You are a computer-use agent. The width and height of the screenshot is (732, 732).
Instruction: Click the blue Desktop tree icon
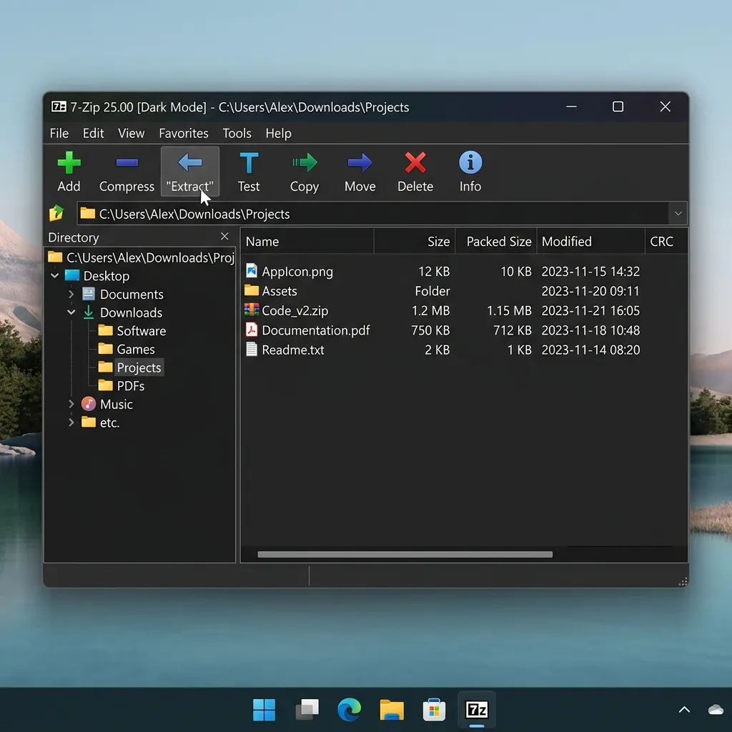[x=72, y=275]
